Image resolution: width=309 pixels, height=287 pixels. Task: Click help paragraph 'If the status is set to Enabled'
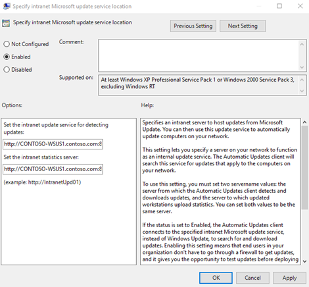point(220,242)
